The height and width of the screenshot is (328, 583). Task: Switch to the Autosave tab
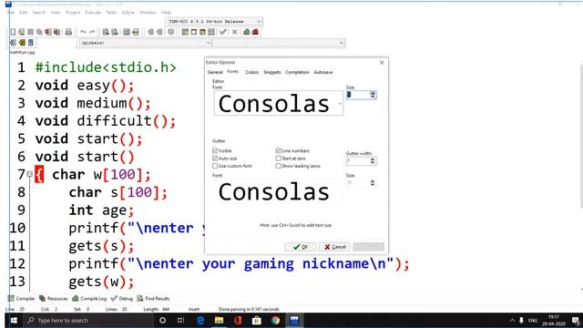coord(322,72)
